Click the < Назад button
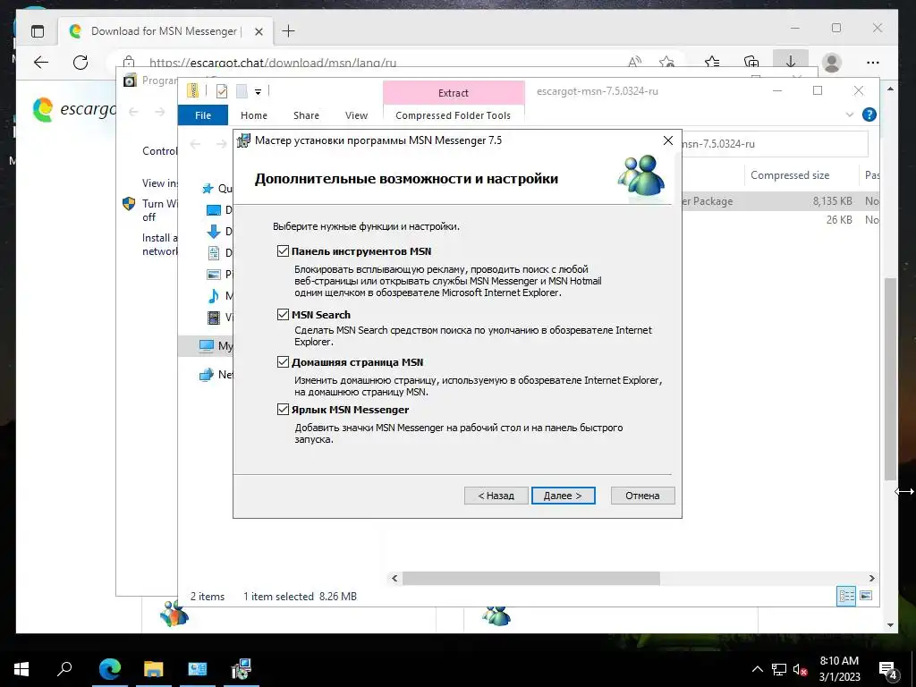Image resolution: width=916 pixels, height=687 pixels. (496, 496)
